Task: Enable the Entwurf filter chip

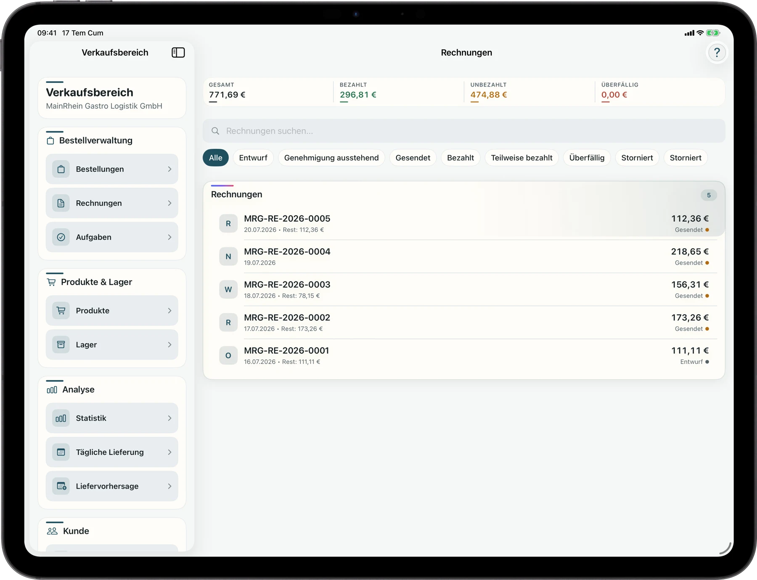Action: 253,158
